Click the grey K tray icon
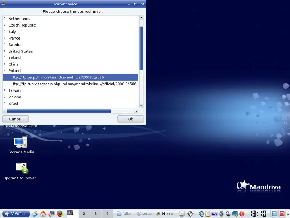The width and height of the screenshot is (290, 218). tap(221, 214)
